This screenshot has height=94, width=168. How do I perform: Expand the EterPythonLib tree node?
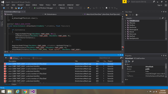tap(126, 38)
